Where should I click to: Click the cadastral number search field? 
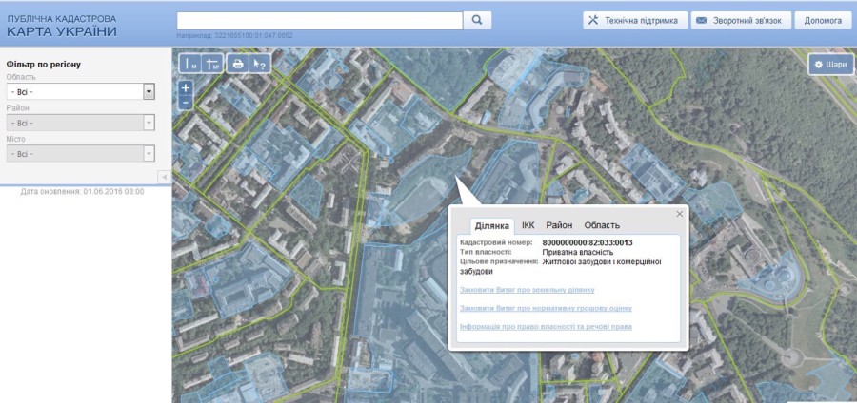click(319, 20)
